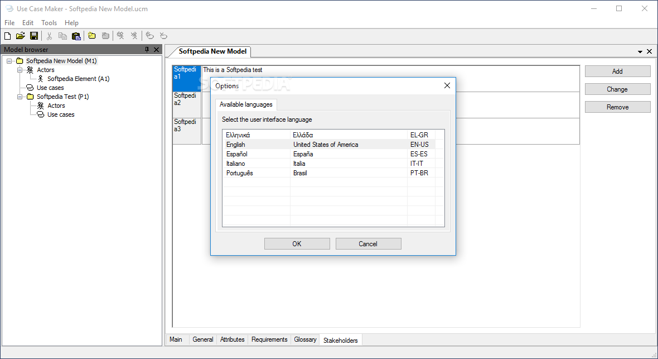The width and height of the screenshot is (658, 359).
Task: Pin the Model browser panel
Action: pos(147,50)
